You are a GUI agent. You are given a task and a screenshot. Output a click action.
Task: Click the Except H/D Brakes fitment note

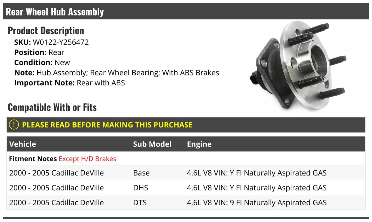pos(87,159)
